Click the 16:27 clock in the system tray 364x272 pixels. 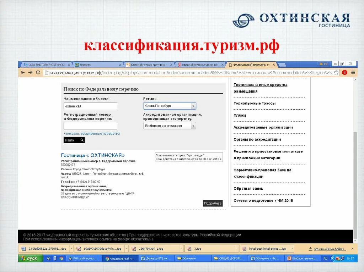point(350,258)
